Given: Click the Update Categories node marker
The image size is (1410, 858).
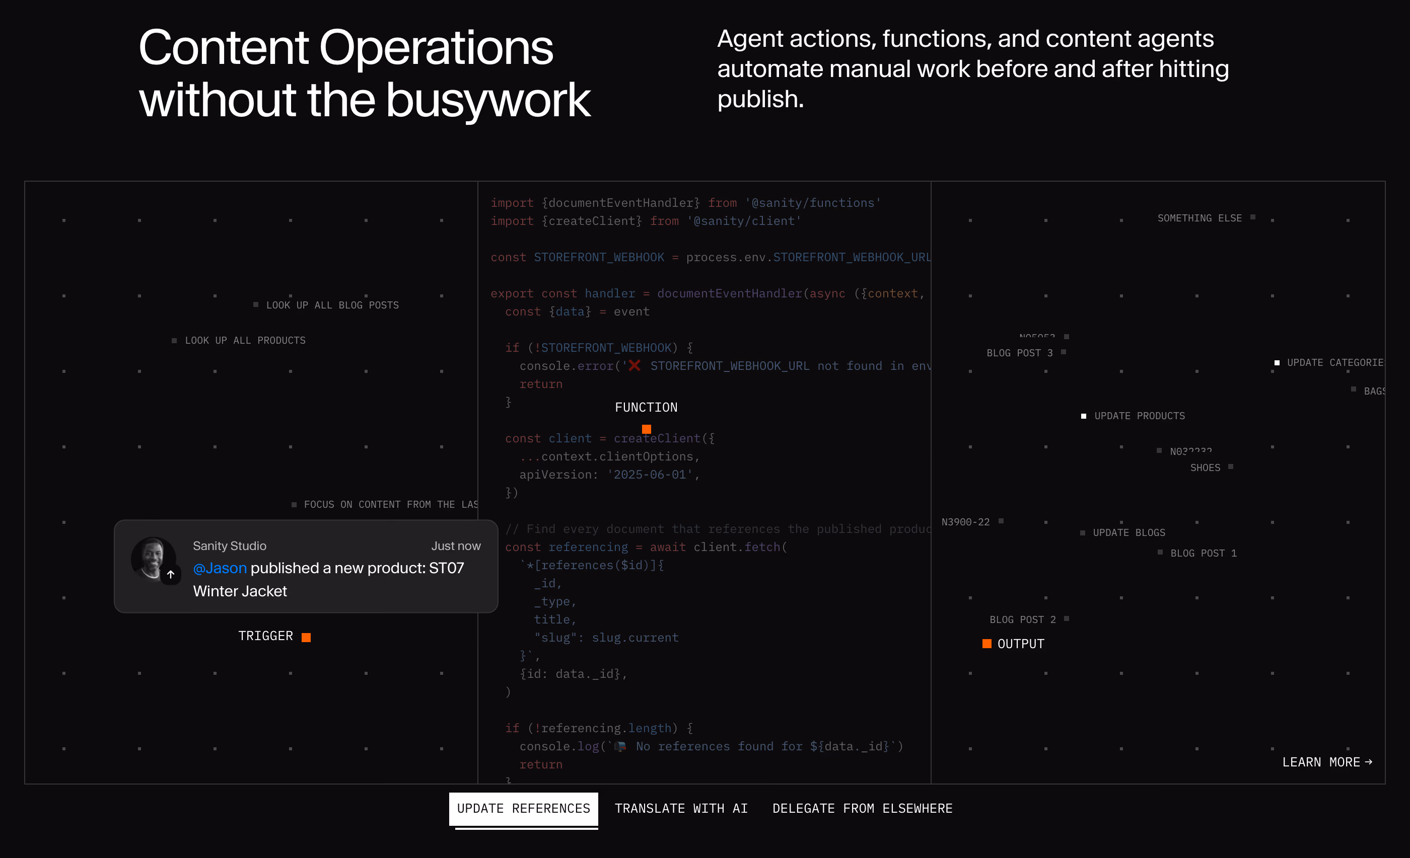Looking at the screenshot, I should [x=1277, y=363].
